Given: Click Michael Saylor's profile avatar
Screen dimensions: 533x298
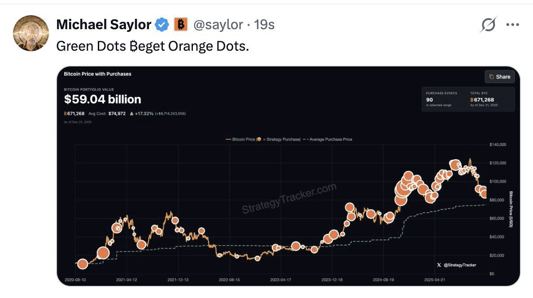Looking at the screenshot, I should click(31, 33).
